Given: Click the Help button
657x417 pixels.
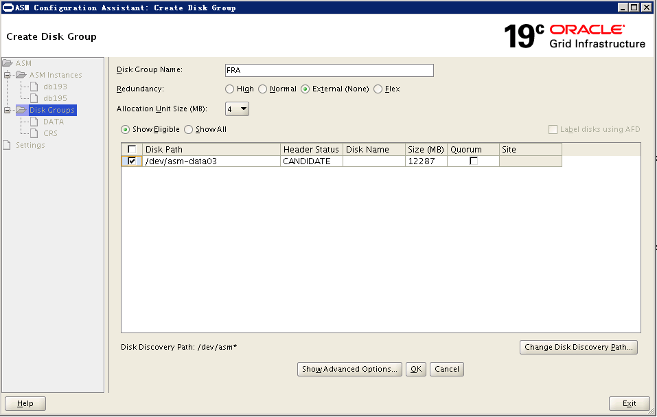Looking at the screenshot, I should (x=25, y=403).
